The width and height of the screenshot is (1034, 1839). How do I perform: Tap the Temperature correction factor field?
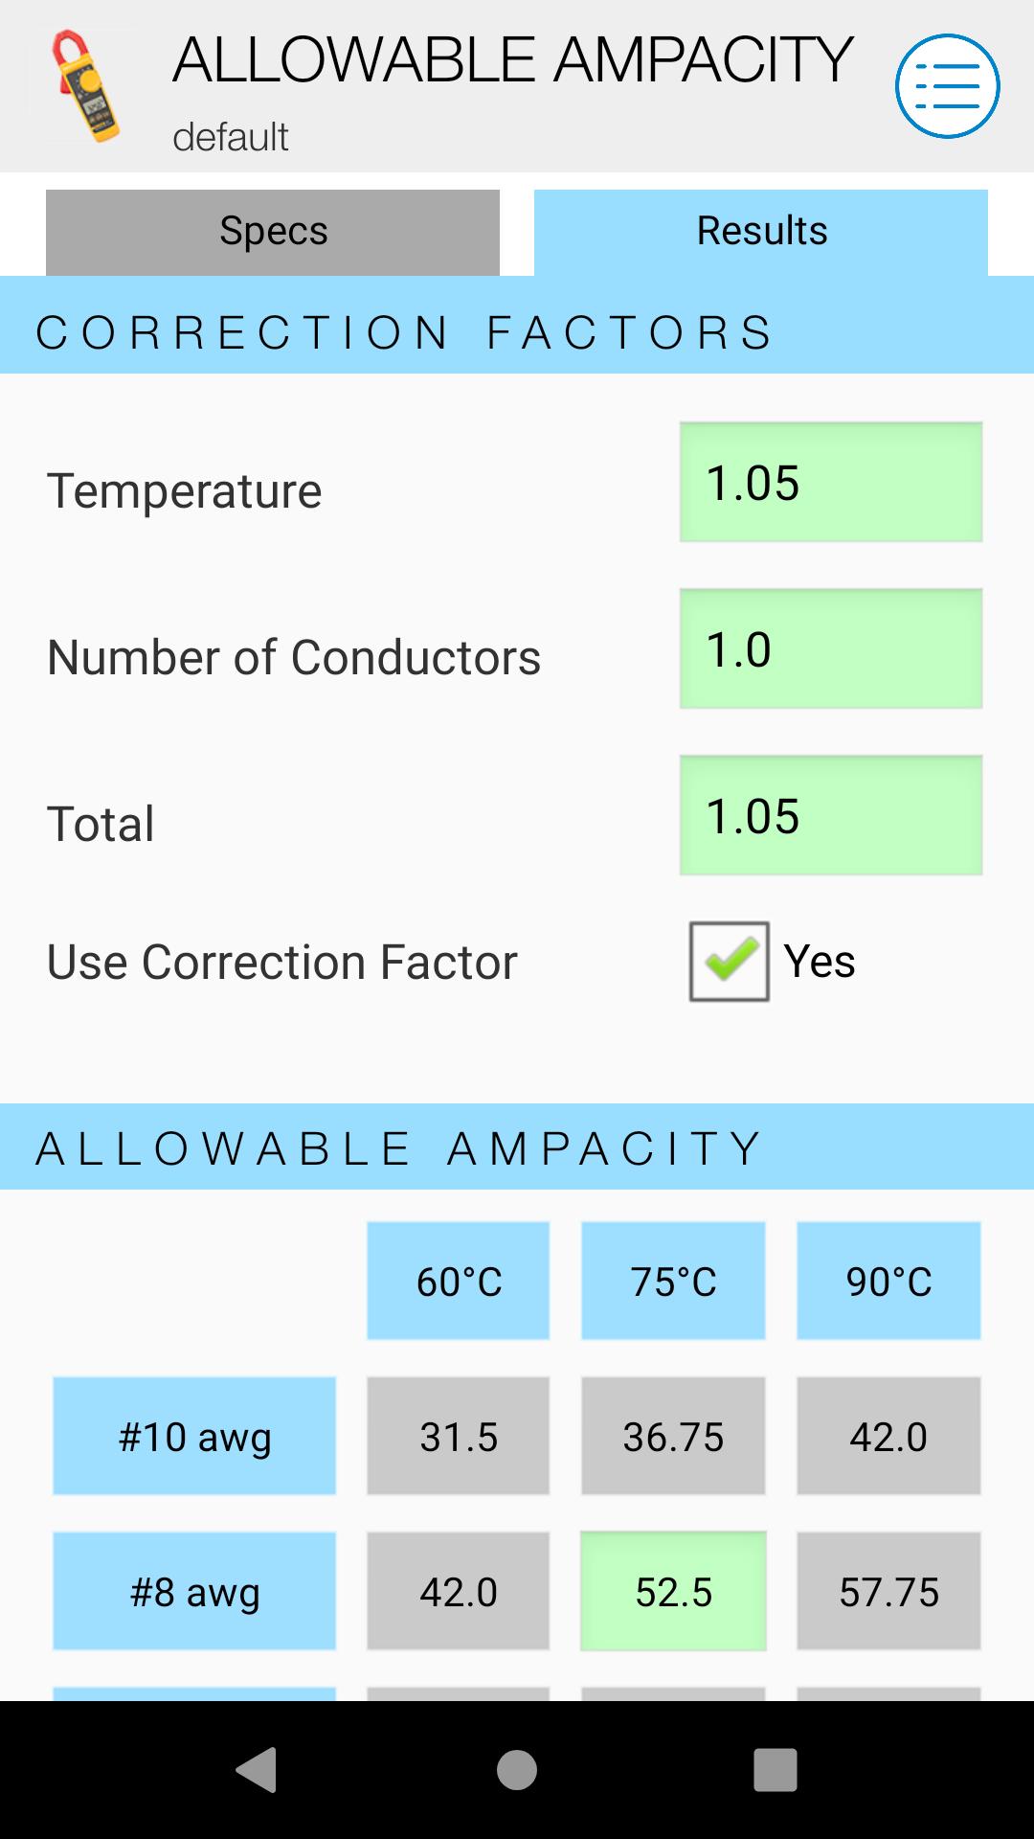[x=830, y=483]
